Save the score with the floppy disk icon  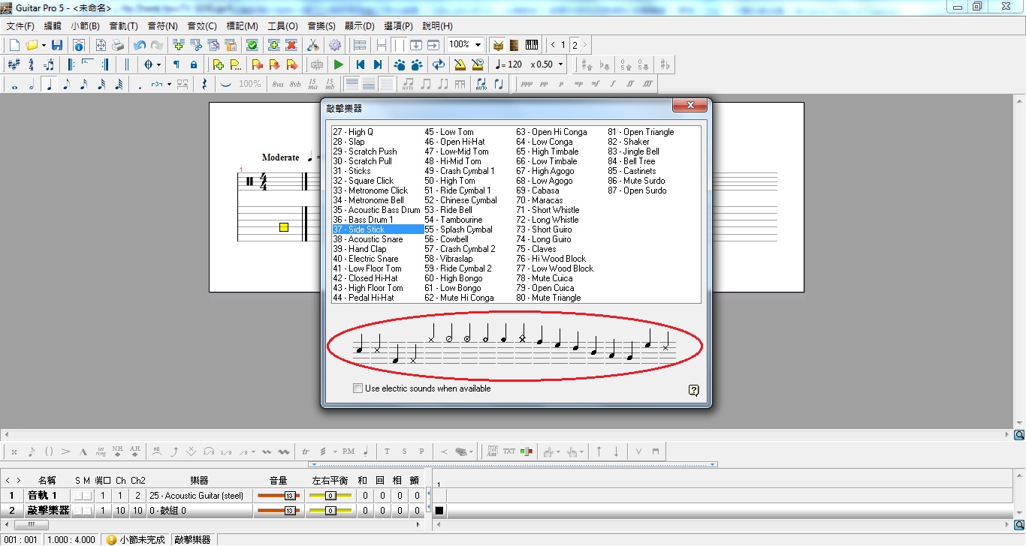[57, 45]
